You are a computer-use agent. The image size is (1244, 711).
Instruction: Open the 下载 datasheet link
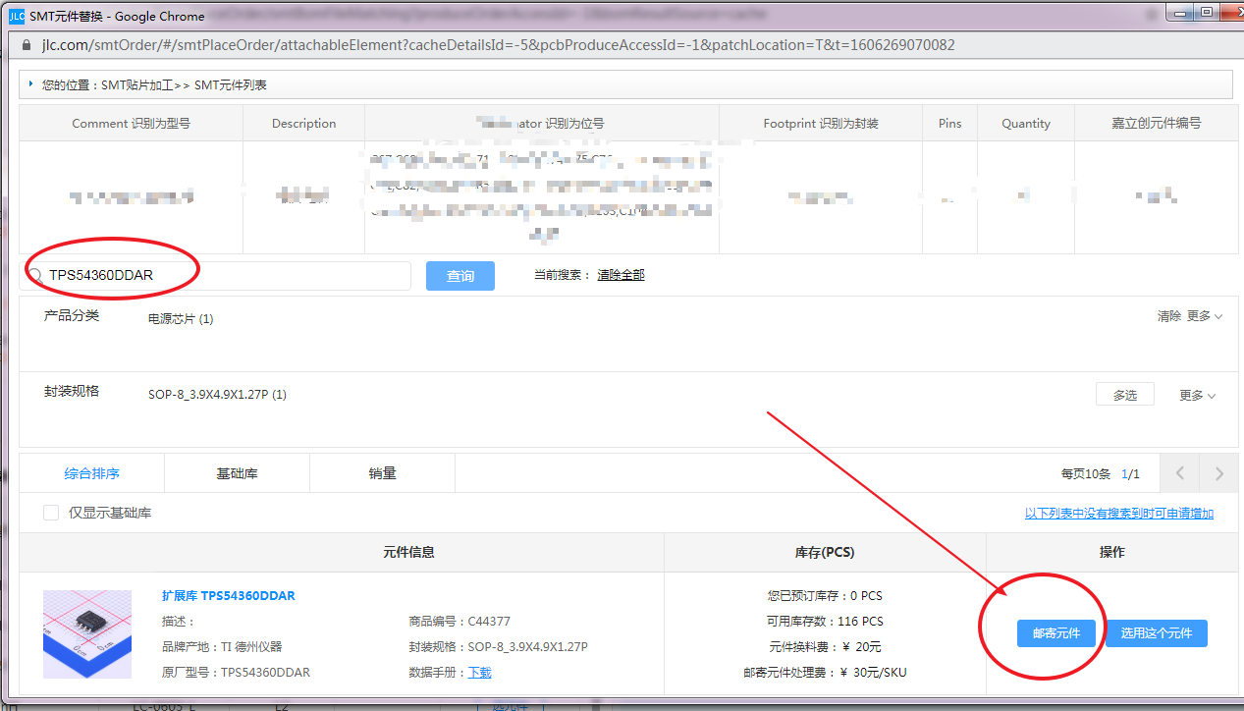tap(479, 673)
